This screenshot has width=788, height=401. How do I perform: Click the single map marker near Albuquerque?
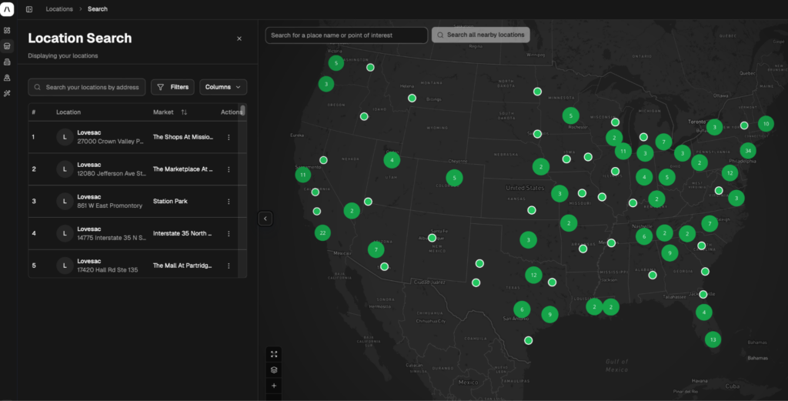432,238
